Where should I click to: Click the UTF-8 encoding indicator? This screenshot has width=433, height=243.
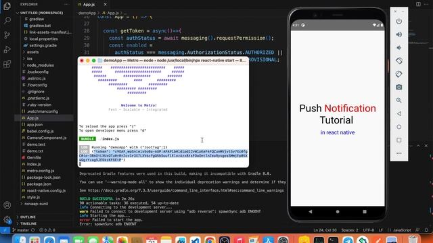[368, 230]
